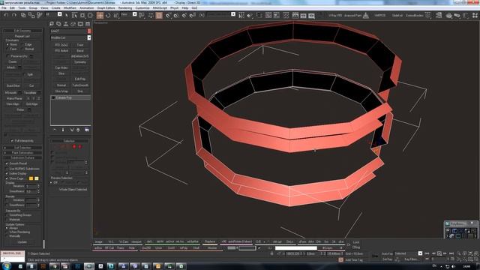Open the Customize menu
Viewport: 480px width, 270px height.
[142, 8]
